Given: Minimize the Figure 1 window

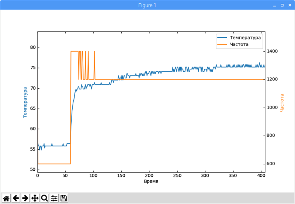Looking at the screenshot, I should click(274, 5).
